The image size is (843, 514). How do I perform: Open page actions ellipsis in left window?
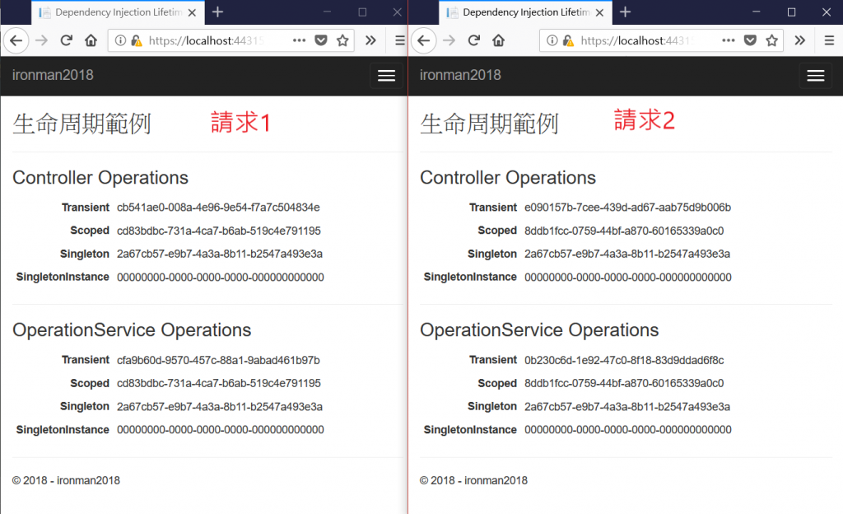[299, 40]
